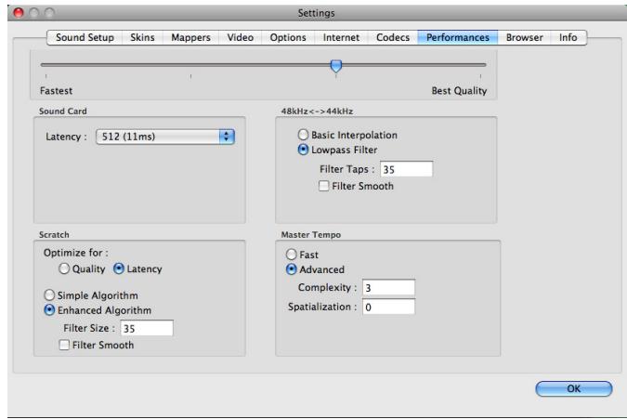Viewport: 627px width, 419px height.
Task: Choose Latency for scratch optimization
Action: pyautogui.click(x=119, y=268)
